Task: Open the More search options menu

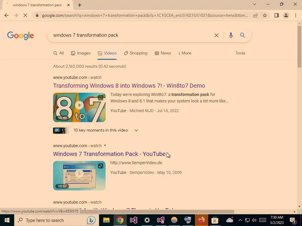Action: 185,53
